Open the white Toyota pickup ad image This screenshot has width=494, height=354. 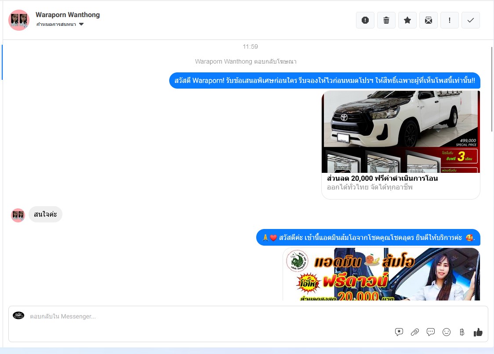tap(401, 132)
